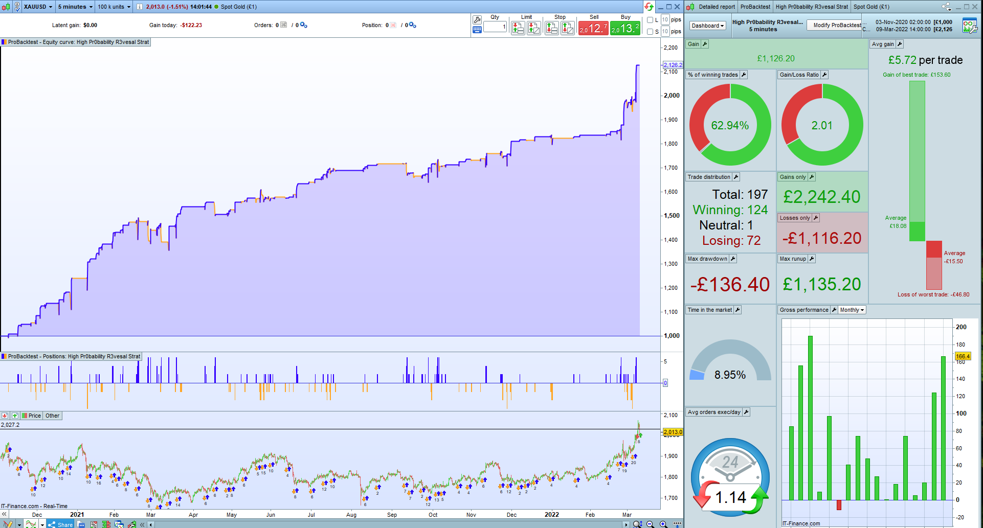Open the 100 k units dropdown
983x528 pixels.
point(114,7)
